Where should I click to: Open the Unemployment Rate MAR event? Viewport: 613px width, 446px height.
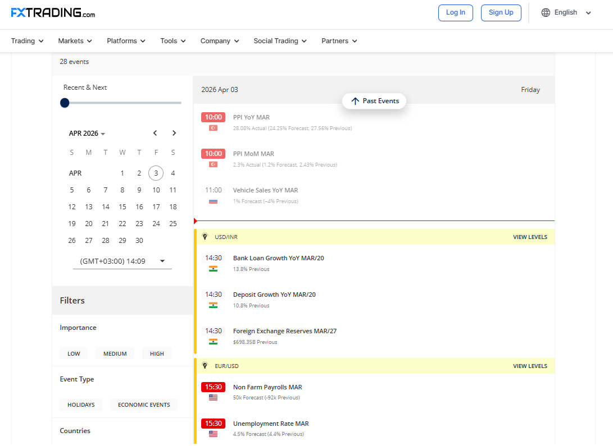(271, 424)
